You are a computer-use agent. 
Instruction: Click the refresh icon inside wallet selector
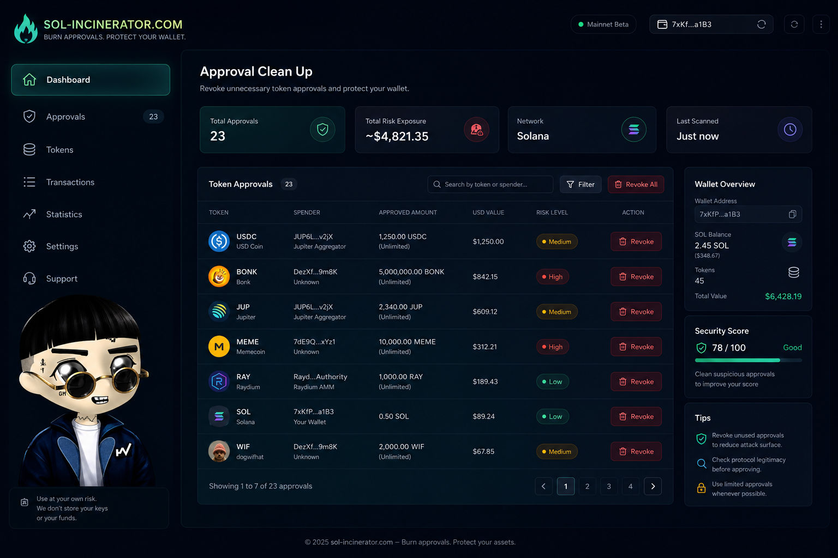click(762, 25)
